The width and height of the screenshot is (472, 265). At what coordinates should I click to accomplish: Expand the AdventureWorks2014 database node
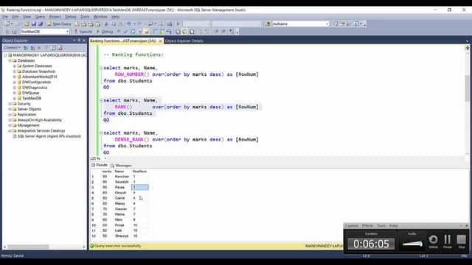pos(15,77)
